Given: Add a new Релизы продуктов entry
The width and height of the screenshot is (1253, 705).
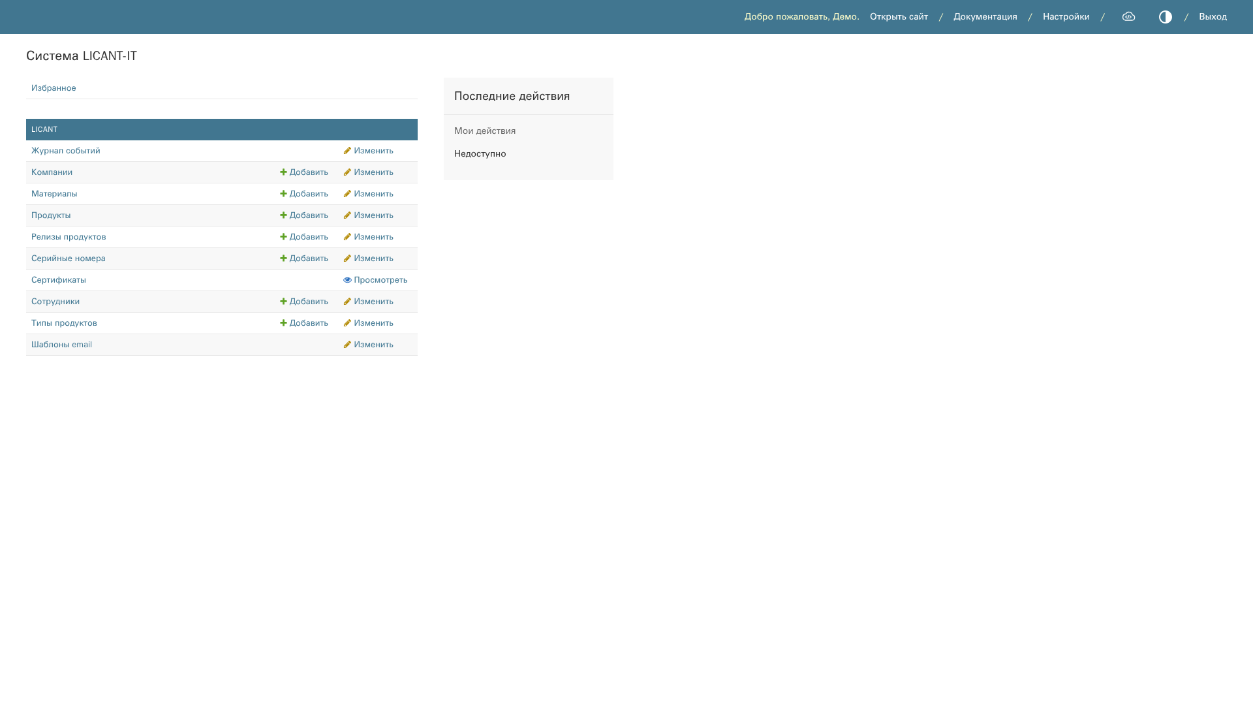Looking at the screenshot, I should coord(304,237).
